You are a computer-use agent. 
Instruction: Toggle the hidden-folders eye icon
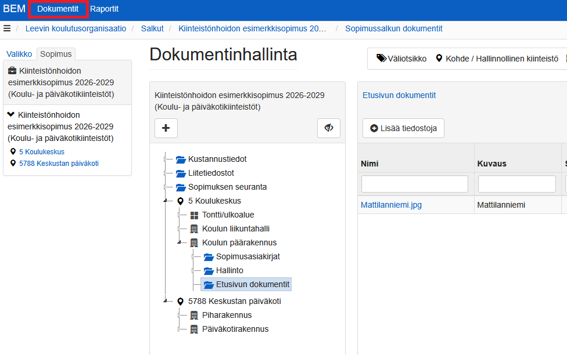329,128
